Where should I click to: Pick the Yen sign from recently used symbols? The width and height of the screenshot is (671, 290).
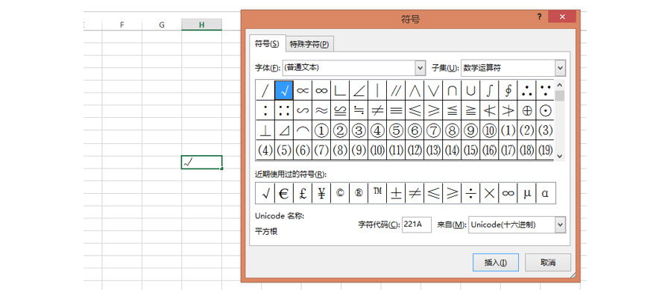(x=321, y=193)
